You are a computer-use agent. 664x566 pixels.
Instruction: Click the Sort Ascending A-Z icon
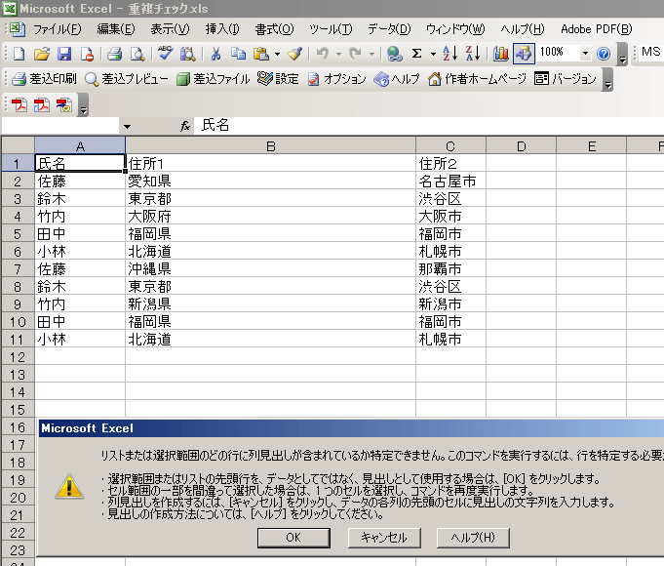point(449,54)
